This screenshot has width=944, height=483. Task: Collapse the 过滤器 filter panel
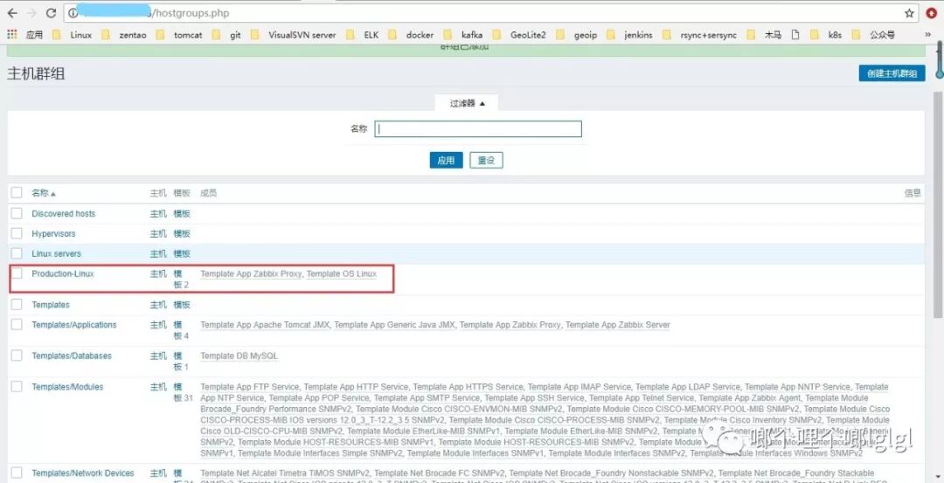click(467, 103)
